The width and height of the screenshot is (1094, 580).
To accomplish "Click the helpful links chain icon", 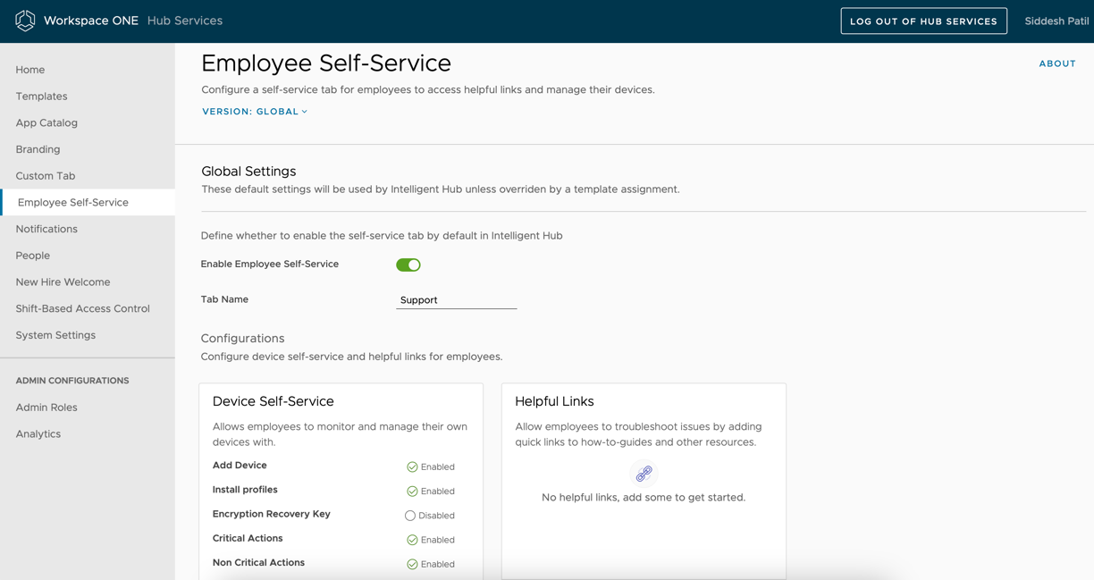I will pos(644,474).
